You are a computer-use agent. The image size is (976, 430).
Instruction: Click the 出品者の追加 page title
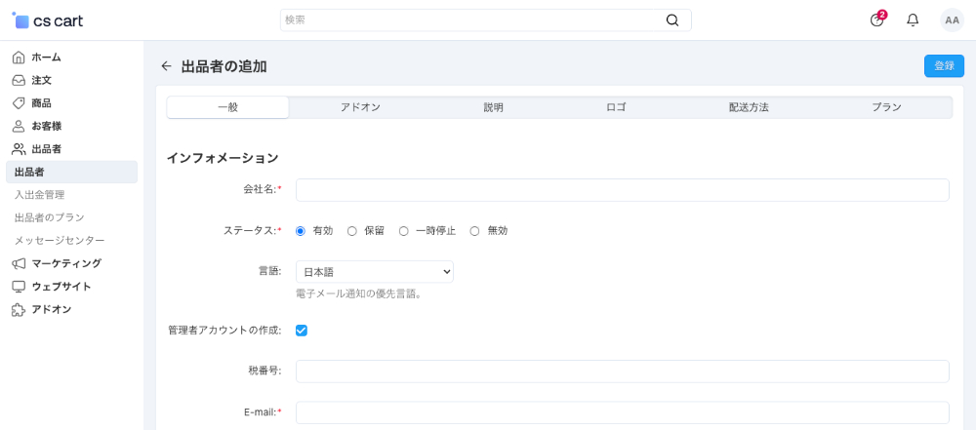coord(224,66)
